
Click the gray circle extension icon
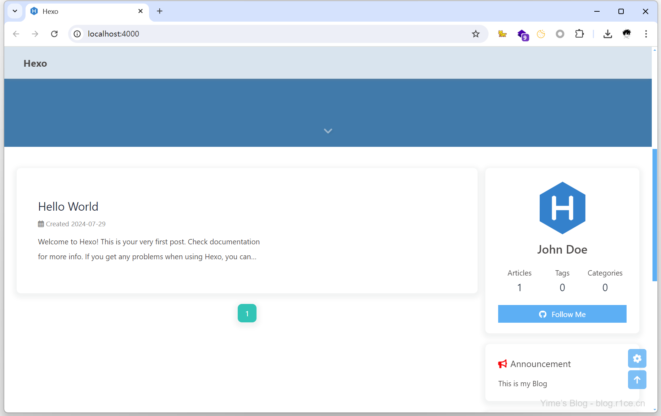coord(560,34)
